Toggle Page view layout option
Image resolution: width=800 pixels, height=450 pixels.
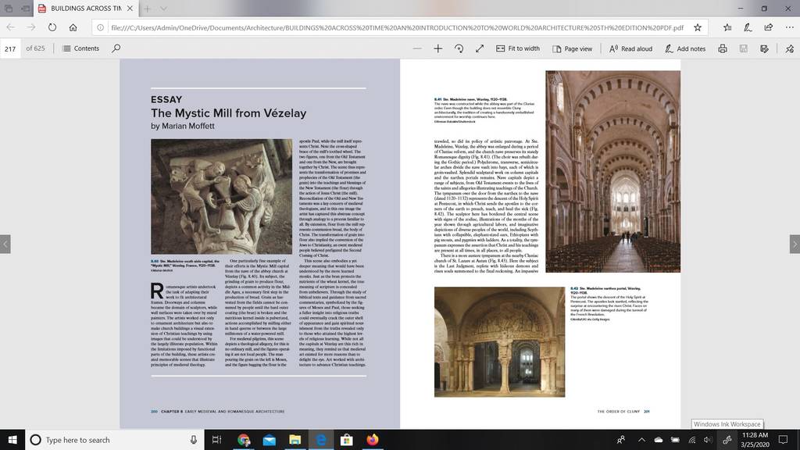572,48
